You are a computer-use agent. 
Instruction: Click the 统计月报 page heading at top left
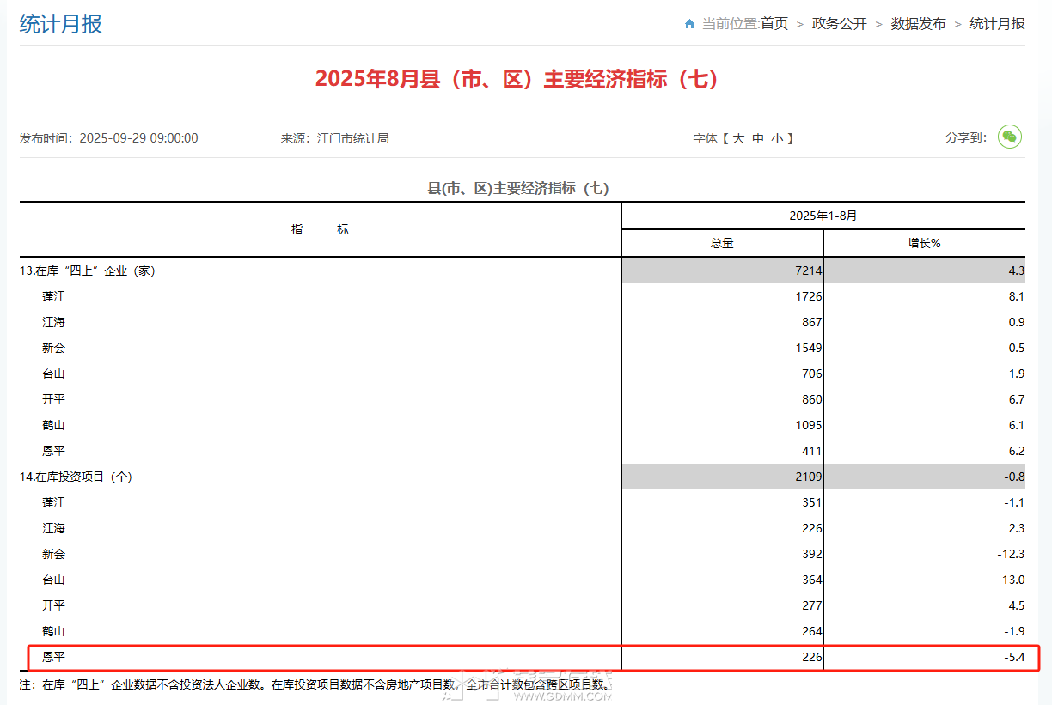[x=61, y=24]
